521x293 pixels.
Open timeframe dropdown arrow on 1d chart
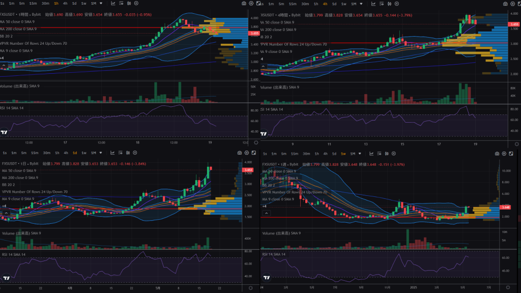101,153
